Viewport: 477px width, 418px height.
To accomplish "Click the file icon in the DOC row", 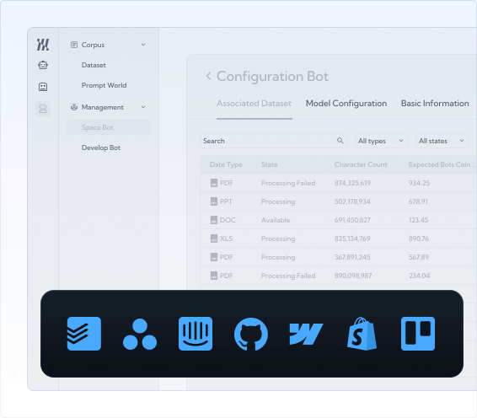I will point(214,220).
